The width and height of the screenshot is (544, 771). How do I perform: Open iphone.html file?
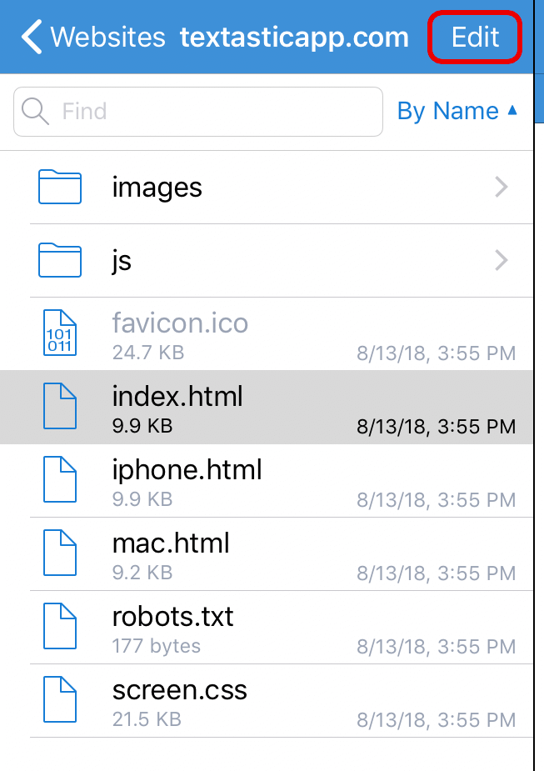(x=267, y=480)
